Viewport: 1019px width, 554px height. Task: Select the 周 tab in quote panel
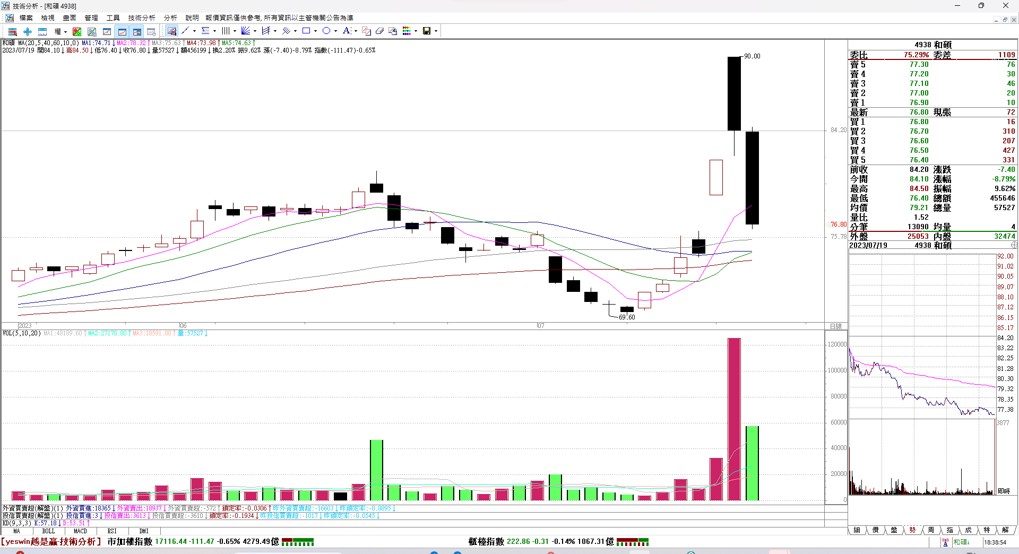[x=931, y=530]
